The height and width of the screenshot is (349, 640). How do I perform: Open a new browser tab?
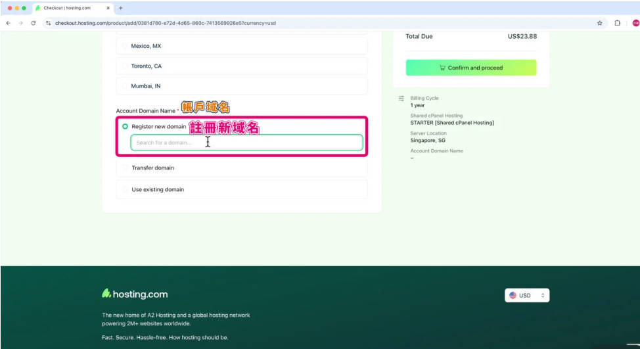click(120, 8)
